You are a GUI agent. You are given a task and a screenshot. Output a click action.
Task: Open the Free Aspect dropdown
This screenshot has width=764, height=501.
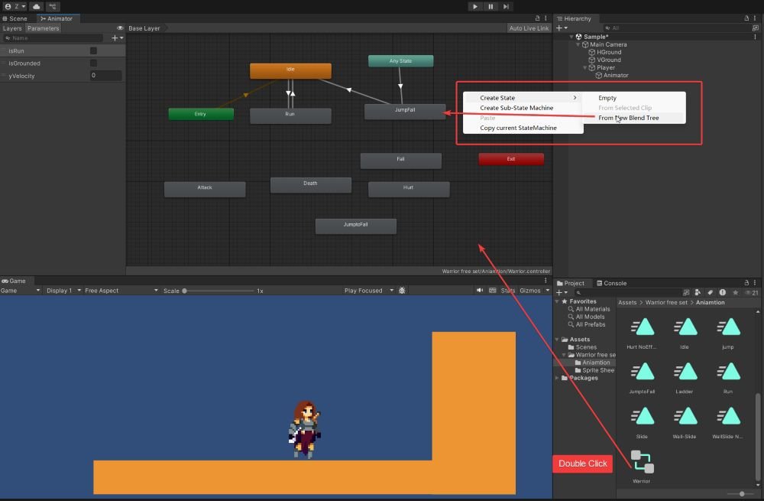coord(121,290)
